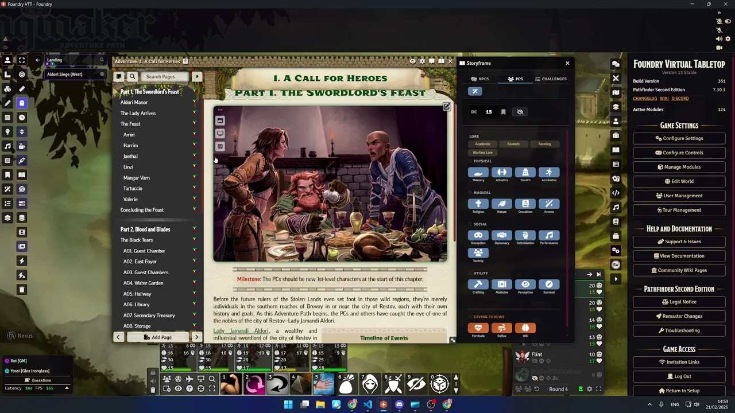The image size is (735, 413).
Task: Click the Landing scene back arrow
Action: [x=37, y=60]
